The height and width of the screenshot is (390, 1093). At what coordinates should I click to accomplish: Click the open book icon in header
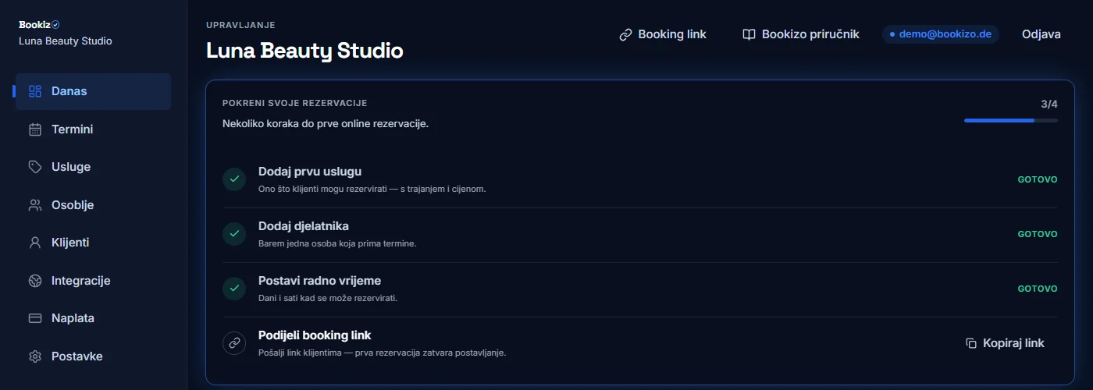[749, 34]
